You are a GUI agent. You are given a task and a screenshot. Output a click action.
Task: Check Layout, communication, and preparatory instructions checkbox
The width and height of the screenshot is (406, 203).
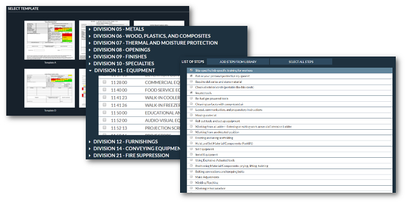[191, 109]
